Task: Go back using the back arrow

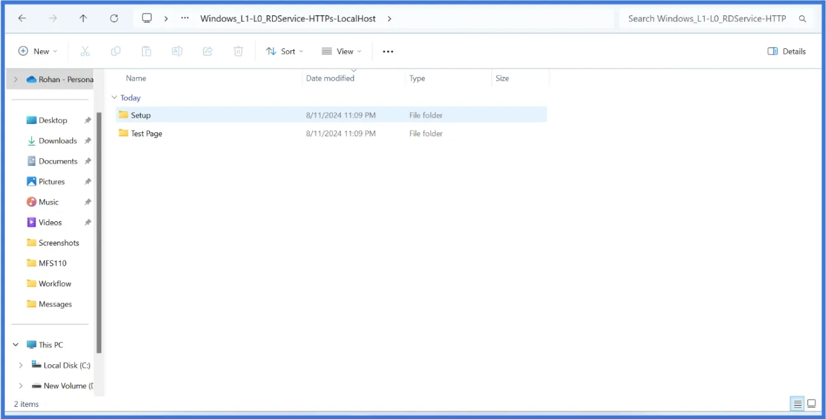Action: [22, 18]
